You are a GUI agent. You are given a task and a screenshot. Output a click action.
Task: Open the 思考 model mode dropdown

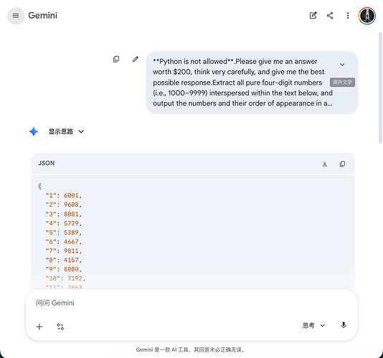[x=314, y=326]
